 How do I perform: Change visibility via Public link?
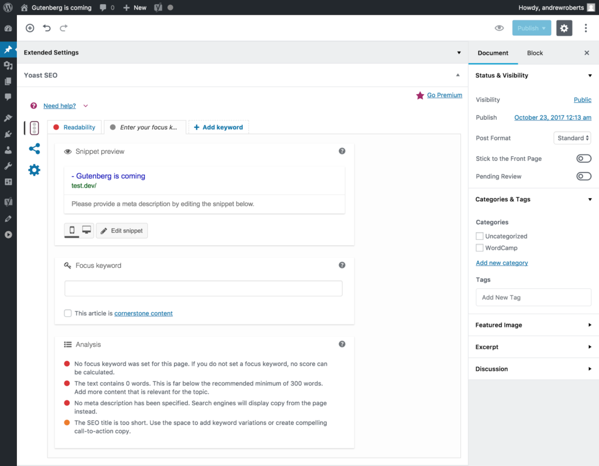click(582, 100)
